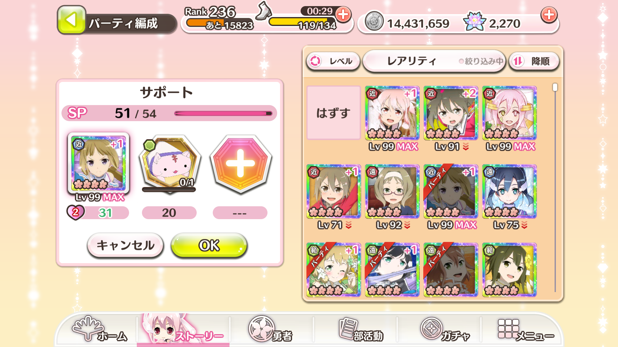Open the 勇者 heroes icon
Viewport: 618px width, 347px height.
click(x=270, y=329)
